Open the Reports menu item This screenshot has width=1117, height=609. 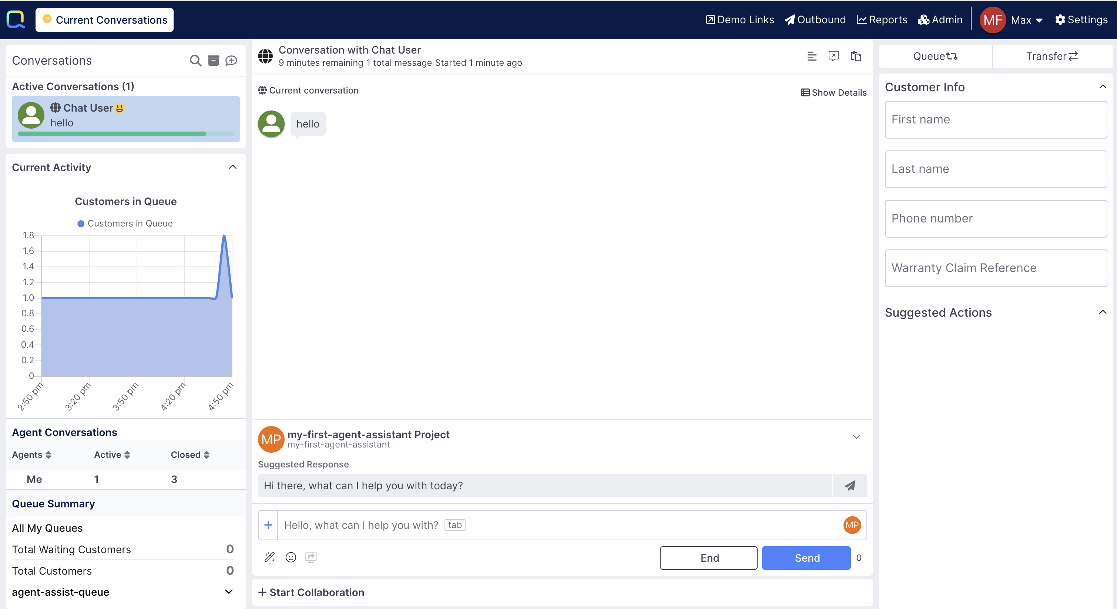[882, 20]
